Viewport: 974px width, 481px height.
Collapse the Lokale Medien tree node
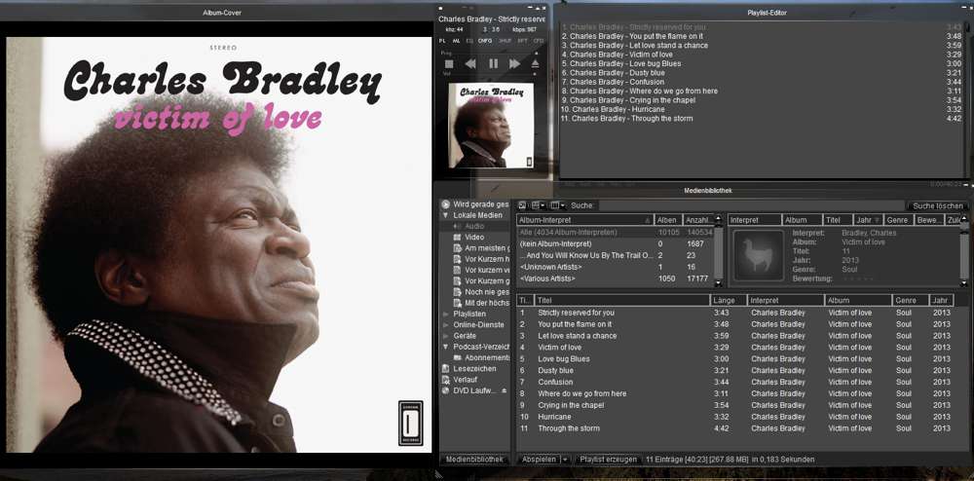coord(445,215)
